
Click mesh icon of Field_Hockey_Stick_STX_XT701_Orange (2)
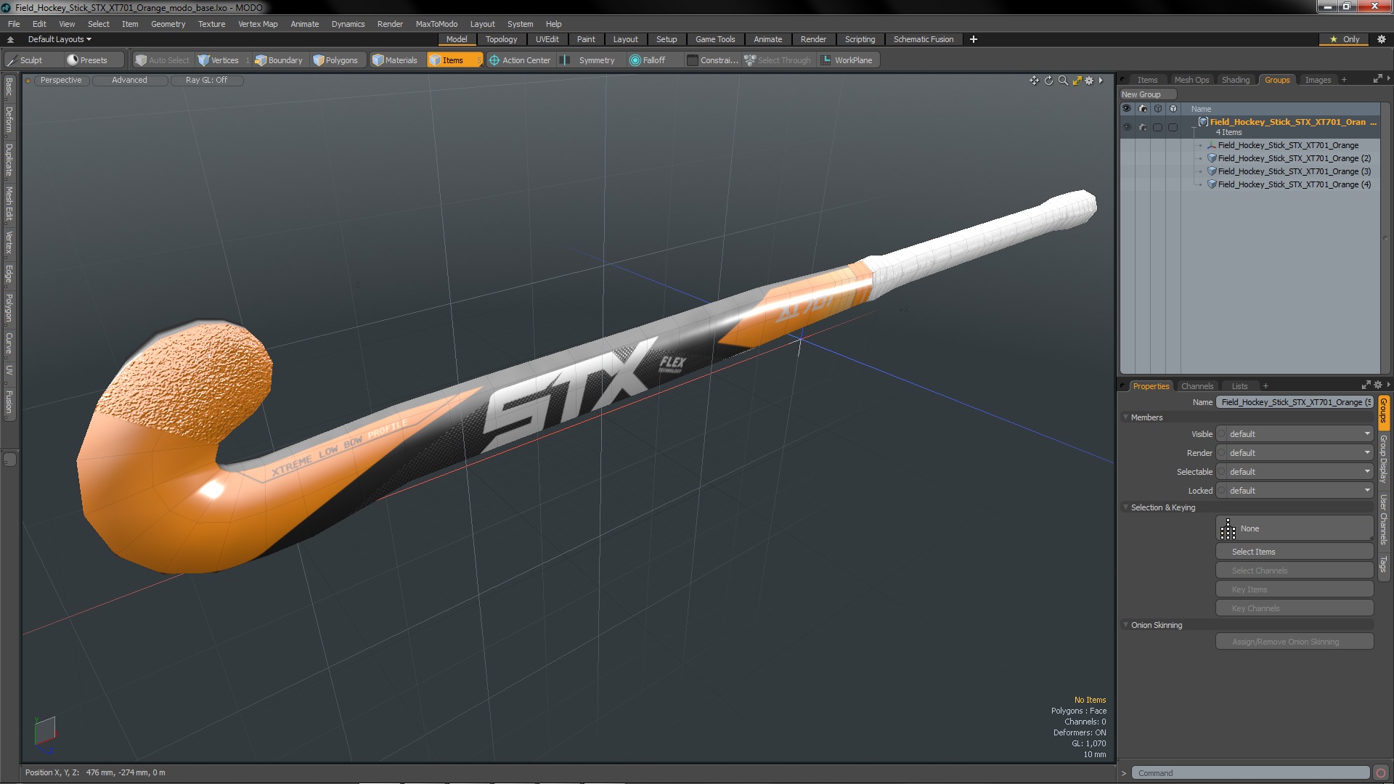pyautogui.click(x=1212, y=158)
